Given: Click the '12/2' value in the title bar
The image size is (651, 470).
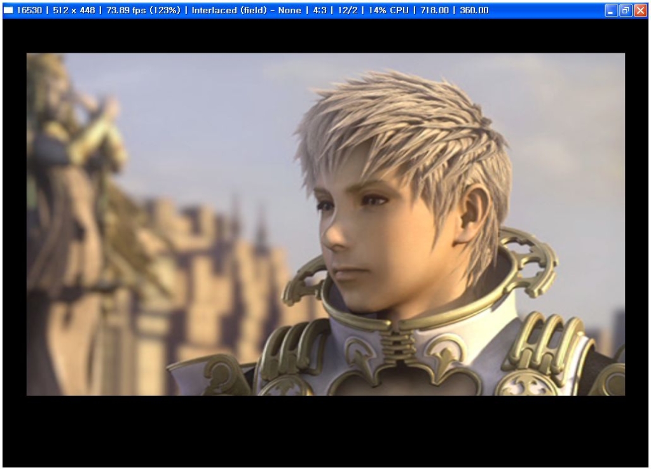Looking at the screenshot, I should click(348, 10).
